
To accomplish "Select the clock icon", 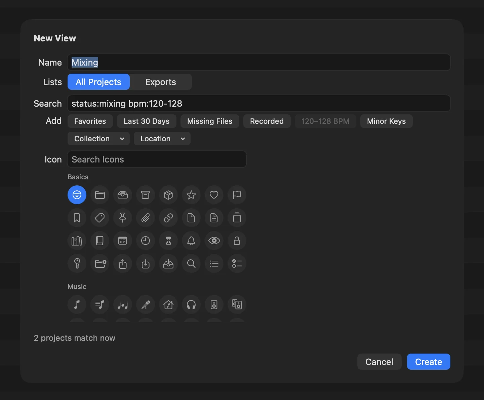I will [146, 241].
